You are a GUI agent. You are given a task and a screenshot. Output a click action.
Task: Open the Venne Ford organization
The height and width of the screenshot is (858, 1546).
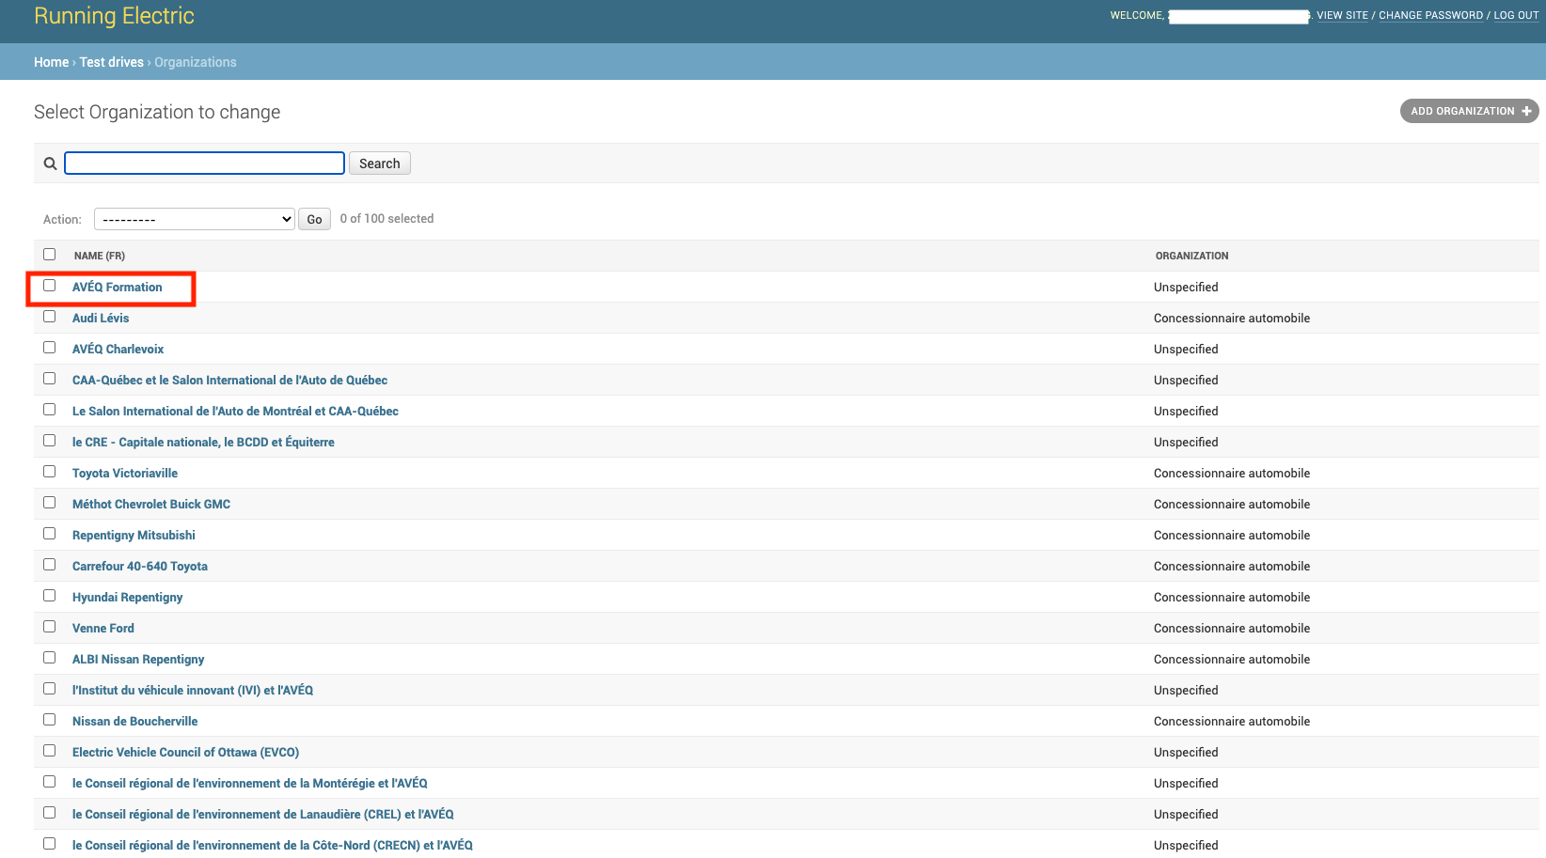[103, 628]
